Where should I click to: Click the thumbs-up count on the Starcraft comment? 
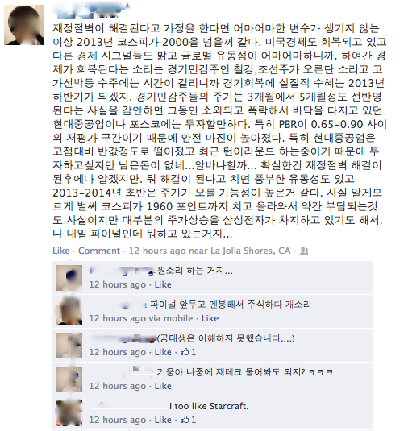(x=188, y=420)
